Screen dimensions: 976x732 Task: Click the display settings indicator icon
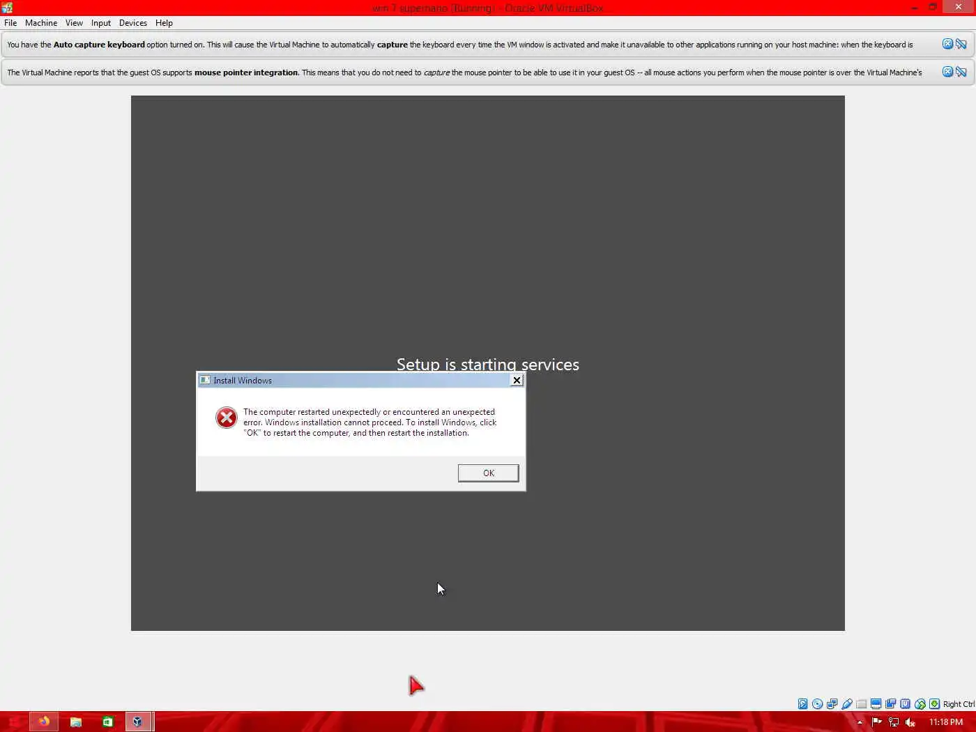point(876,704)
